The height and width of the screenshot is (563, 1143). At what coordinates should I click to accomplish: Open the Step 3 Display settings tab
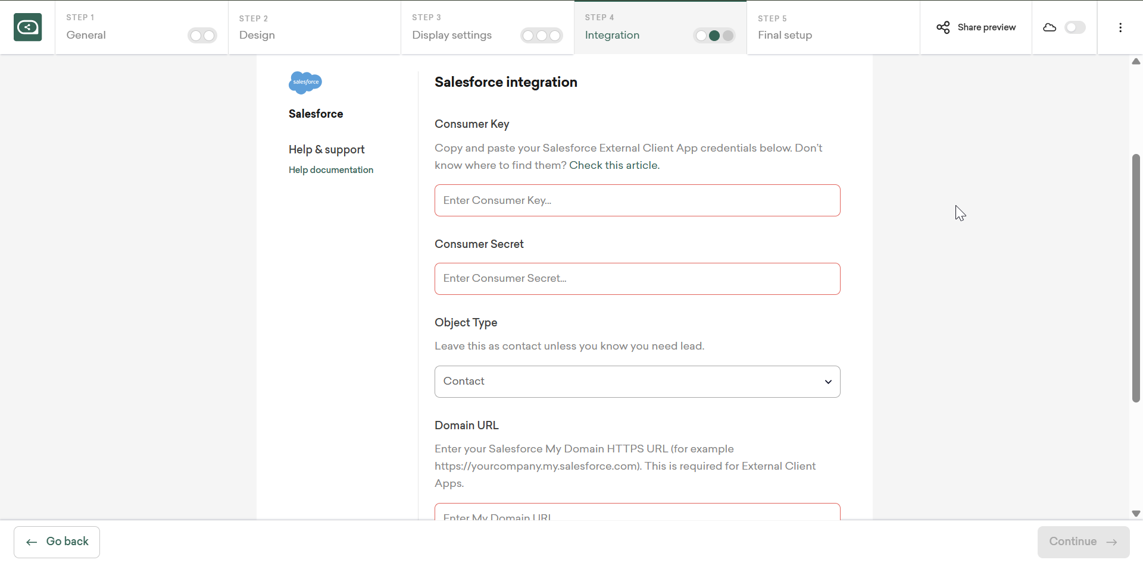click(487, 27)
